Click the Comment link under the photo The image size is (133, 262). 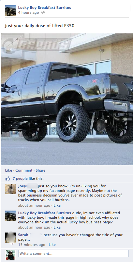coord(24,170)
